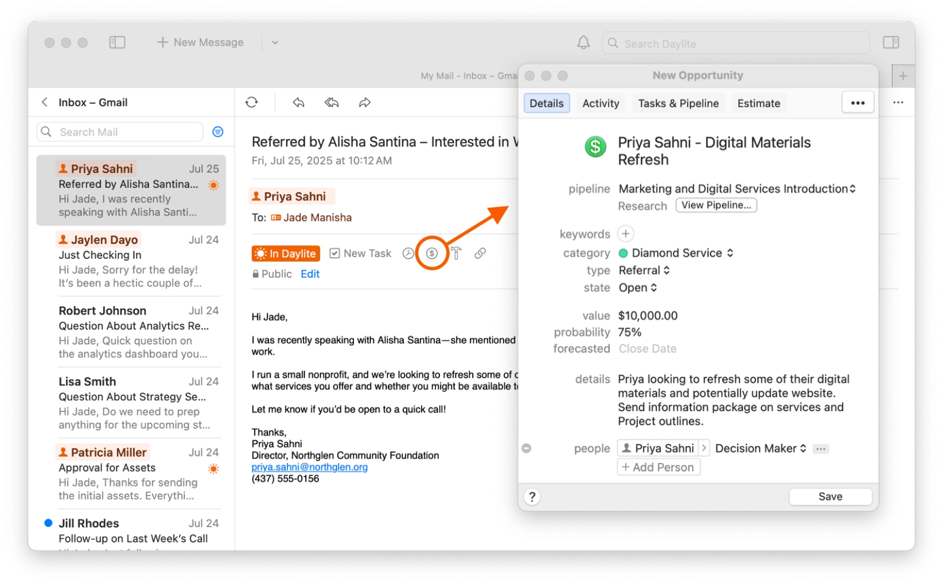This screenshot has height=585, width=943.
Task: Toggle the right details panel icon
Action: coord(891,42)
